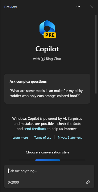Open the Learn more link
98x192 pixels.
tap(20, 138)
